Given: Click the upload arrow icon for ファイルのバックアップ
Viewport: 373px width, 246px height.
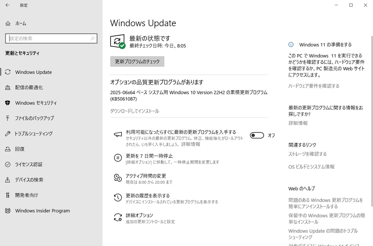Looking at the screenshot, I should coord(7,118).
